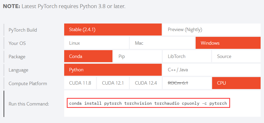The image size is (264, 123).
Task: Click the Run this Command label
Action: click(x=29, y=104)
